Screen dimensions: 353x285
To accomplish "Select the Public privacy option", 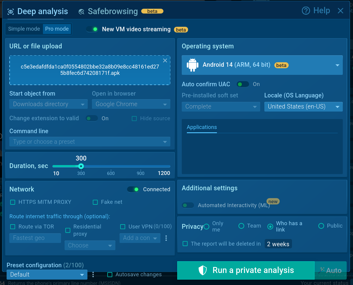I will coord(321,226).
